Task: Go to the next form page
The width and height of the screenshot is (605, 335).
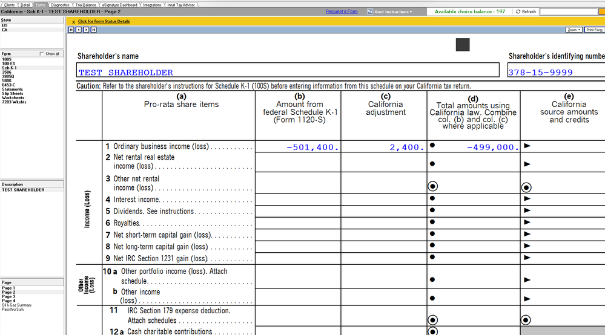Action: 86,30
